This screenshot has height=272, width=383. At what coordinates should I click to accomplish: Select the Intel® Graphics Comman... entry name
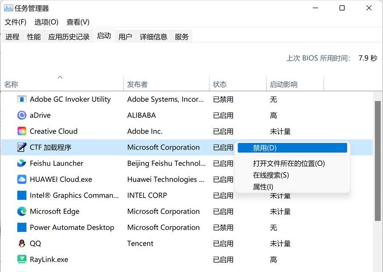point(74,195)
